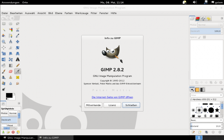The height and width of the screenshot is (140, 224).
Task: Swap foreground and background colors
Action: tap(14, 94)
